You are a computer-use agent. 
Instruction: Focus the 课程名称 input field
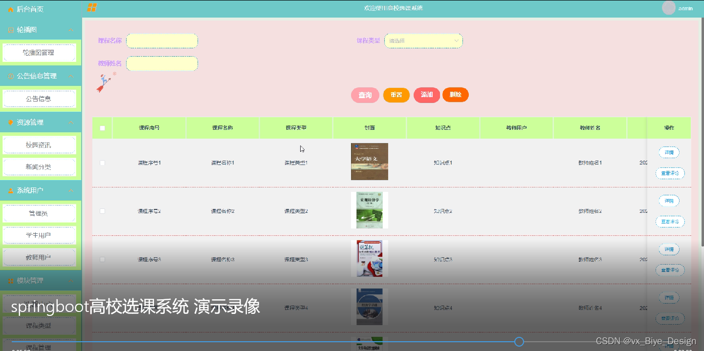click(162, 41)
